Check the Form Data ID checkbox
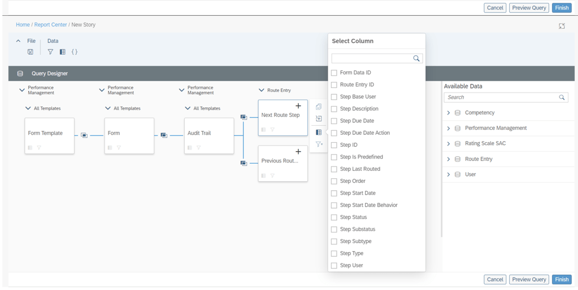Image resolution: width=578 pixels, height=290 pixels. (334, 73)
